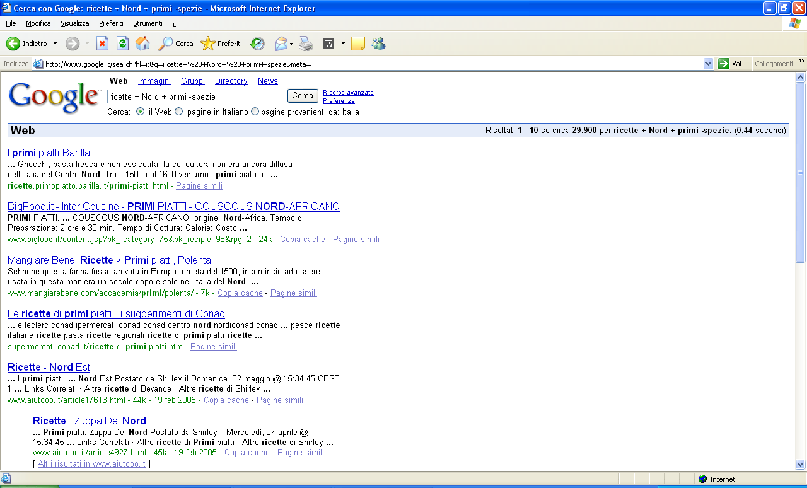The image size is (807, 488).
Task: Open History (Cronologia) toolbar icon
Action: (x=257, y=44)
